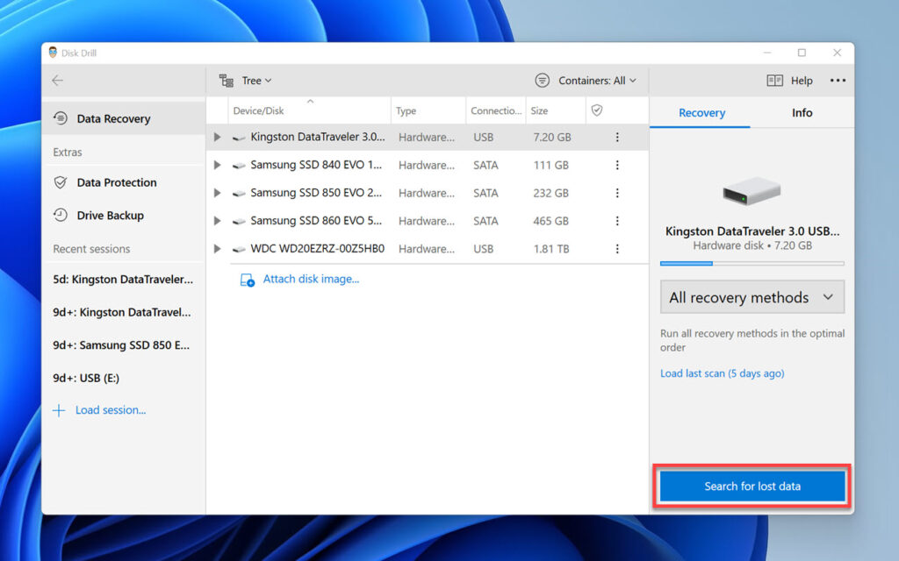The height and width of the screenshot is (561, 899).
Task: Select the Recovery tab
Action: [701, 112]
